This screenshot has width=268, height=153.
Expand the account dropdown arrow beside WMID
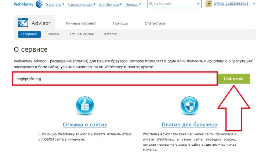click(254, 4)
